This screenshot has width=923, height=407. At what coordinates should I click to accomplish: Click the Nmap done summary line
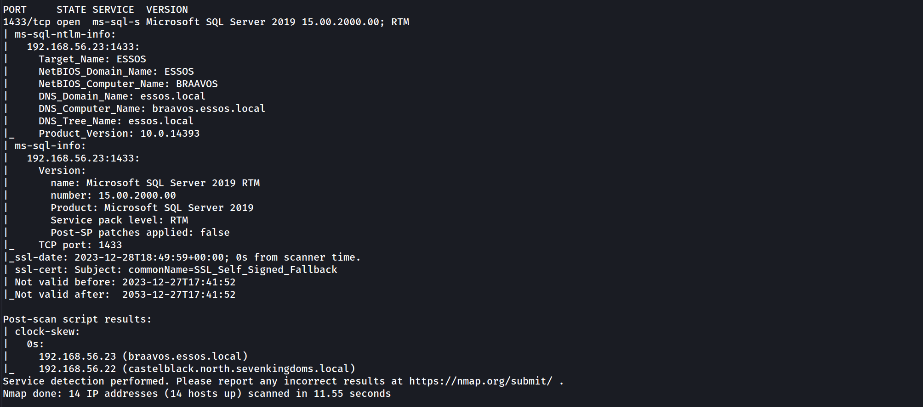197,394
